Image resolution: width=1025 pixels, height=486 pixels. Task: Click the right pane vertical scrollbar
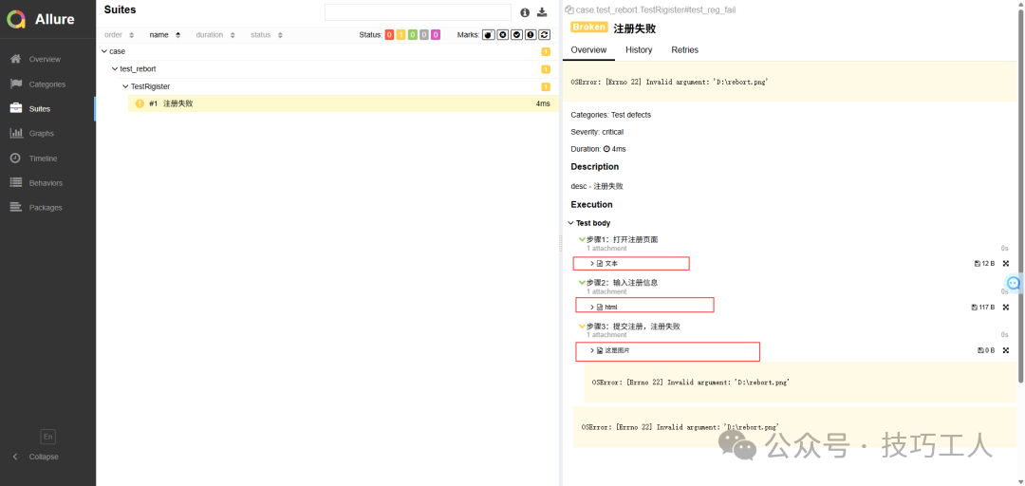(x=1021, y=196)
